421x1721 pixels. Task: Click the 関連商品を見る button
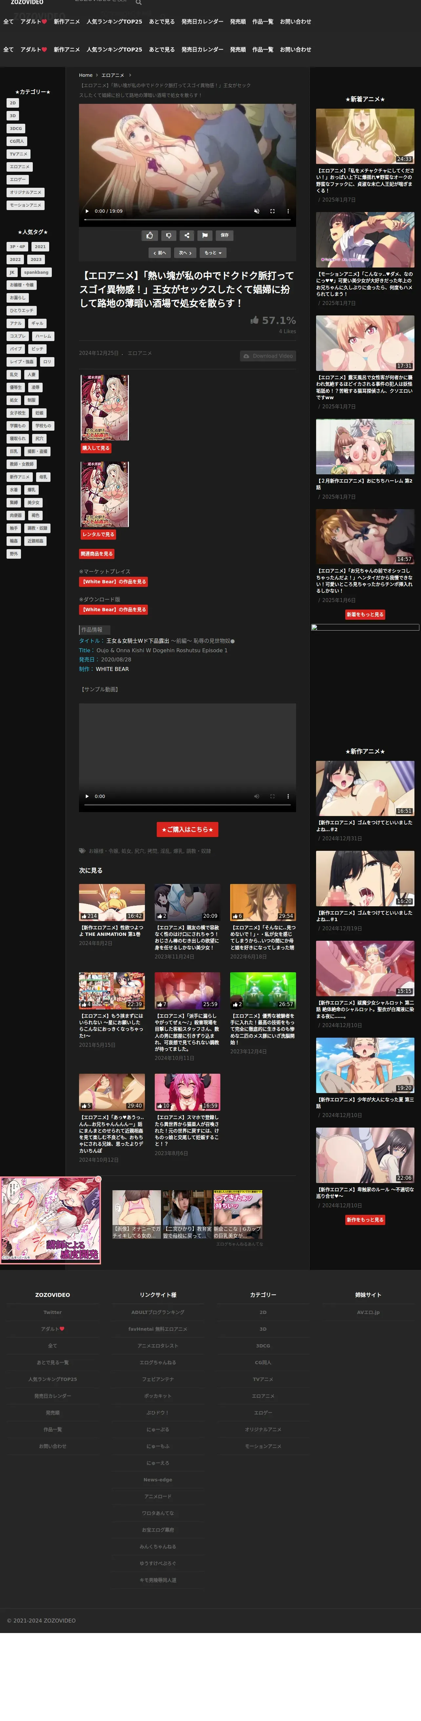[x=97, y=554]
